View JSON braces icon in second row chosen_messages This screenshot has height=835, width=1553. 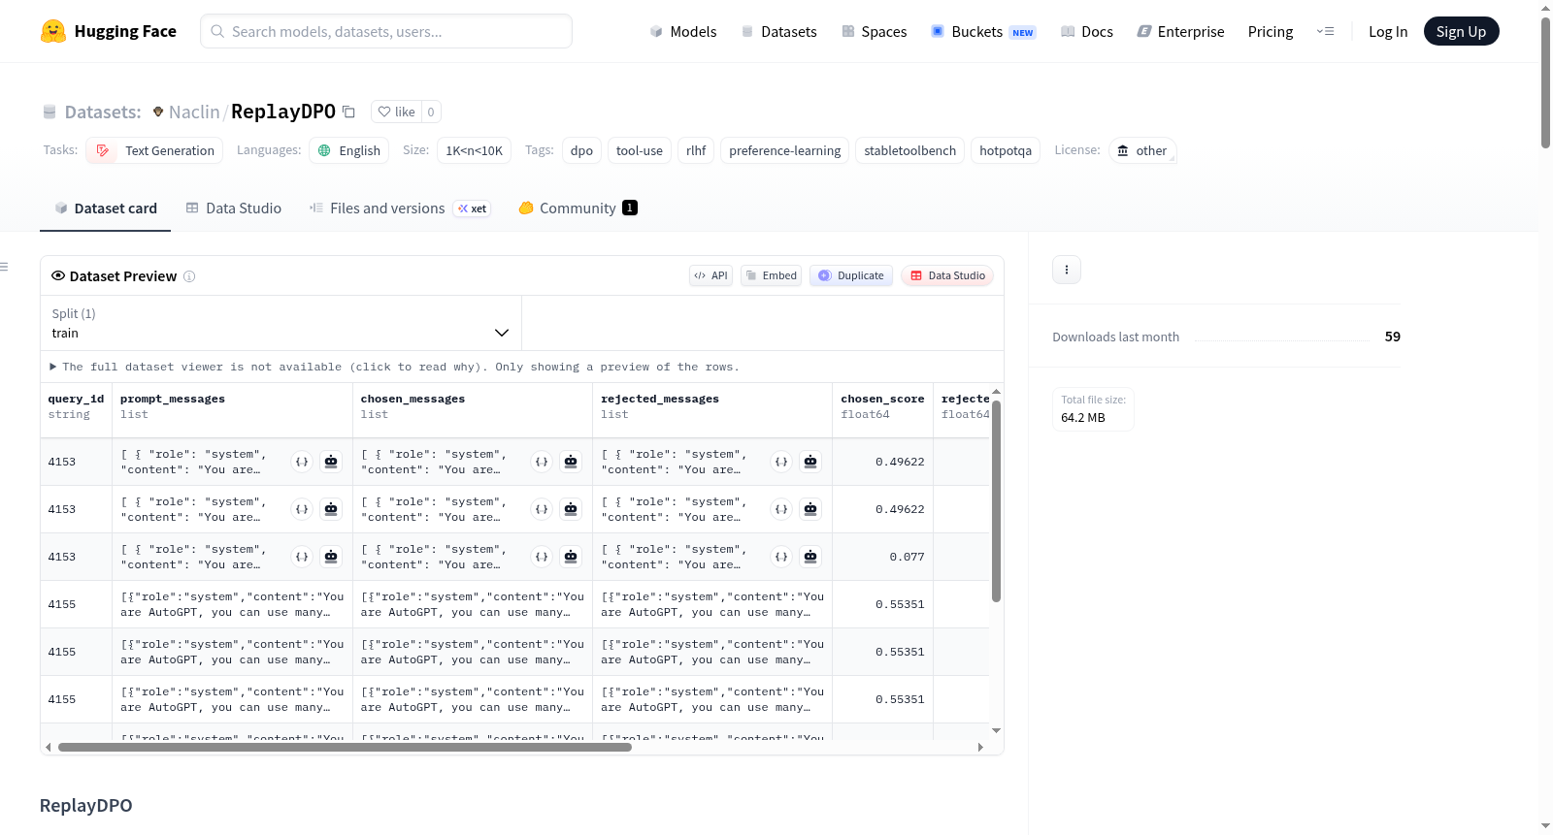[x=542, y=509]
